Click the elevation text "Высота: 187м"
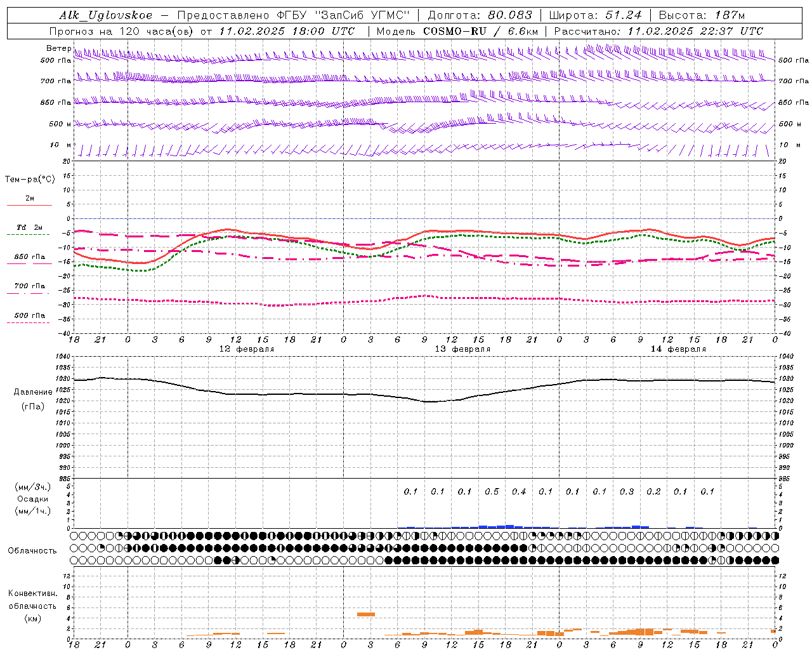Viewport: 812px width, 650px height. pos(702,15)
